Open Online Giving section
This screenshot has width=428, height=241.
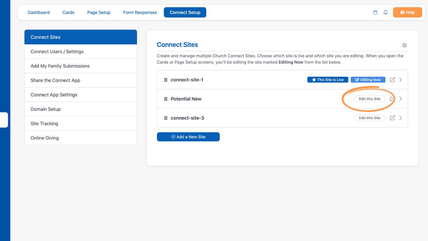pyautogui.click(x=81, y=138)
